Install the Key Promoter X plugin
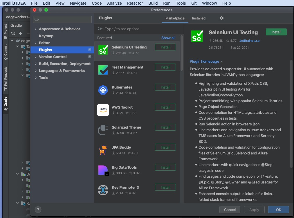 point(165,187)
